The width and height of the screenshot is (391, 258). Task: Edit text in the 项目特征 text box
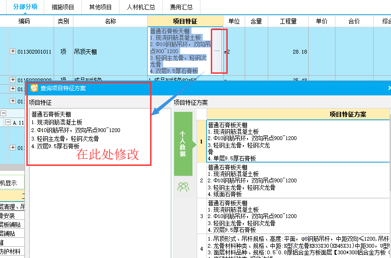[x=100, y=183]
